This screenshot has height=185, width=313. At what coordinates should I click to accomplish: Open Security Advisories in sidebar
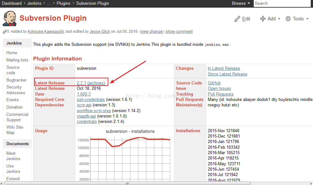click(16, 90)
